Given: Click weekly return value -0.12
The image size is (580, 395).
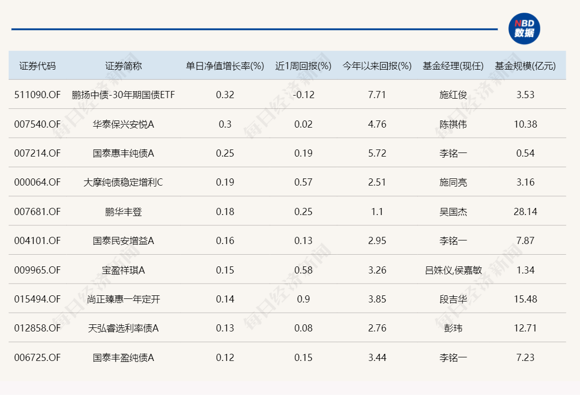Looking at the screenshot, I should click(x=303, y=95).
